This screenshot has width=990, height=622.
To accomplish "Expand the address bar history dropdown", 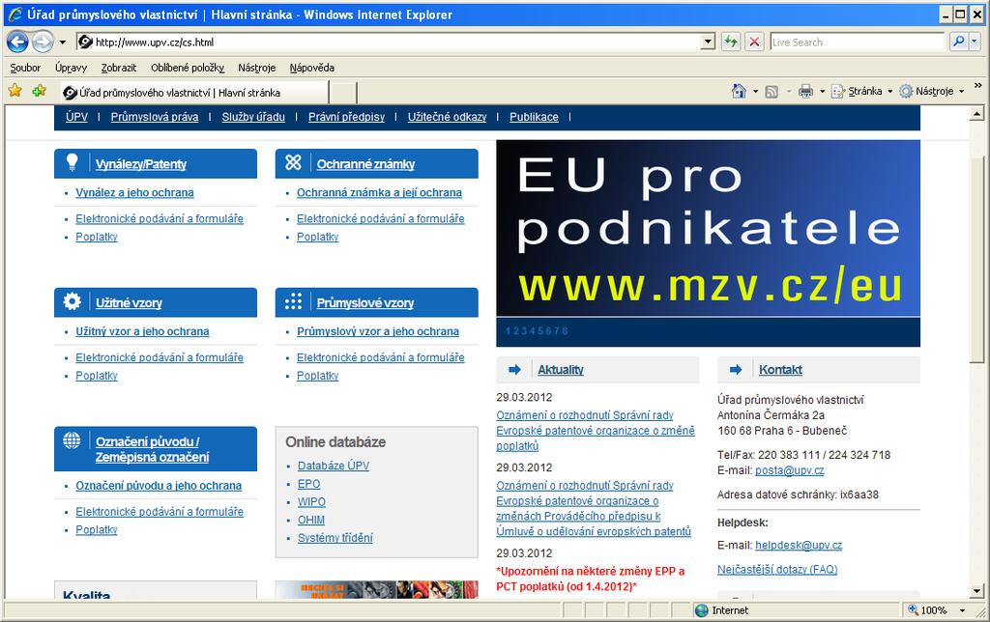I will [708, 42].
